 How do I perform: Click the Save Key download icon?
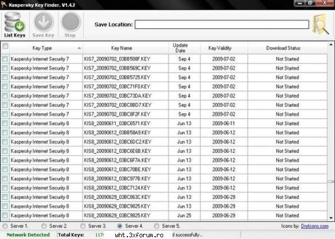(x=43, y=22)
